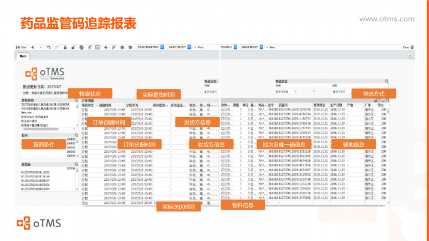
Task: Click the add sheet plus button
Action: [x=410, y=56]
